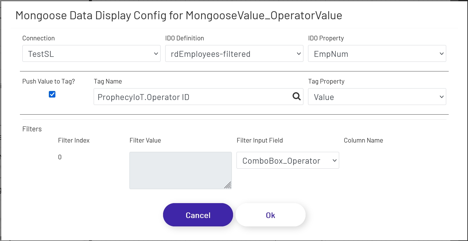Confirm the configuration with Ok
The height and width of the screenshot is (241, 468).
(x=270, y=215)
